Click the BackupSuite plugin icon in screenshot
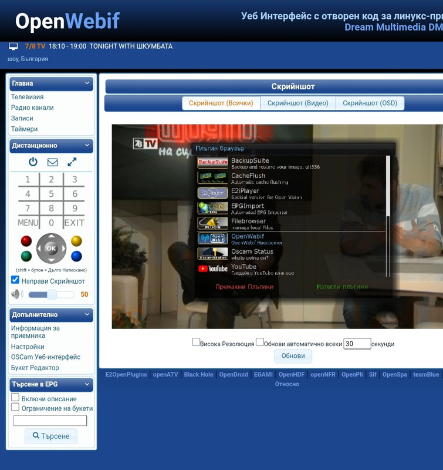The width and height of the screenshot is (443, 470). [212, 163]
